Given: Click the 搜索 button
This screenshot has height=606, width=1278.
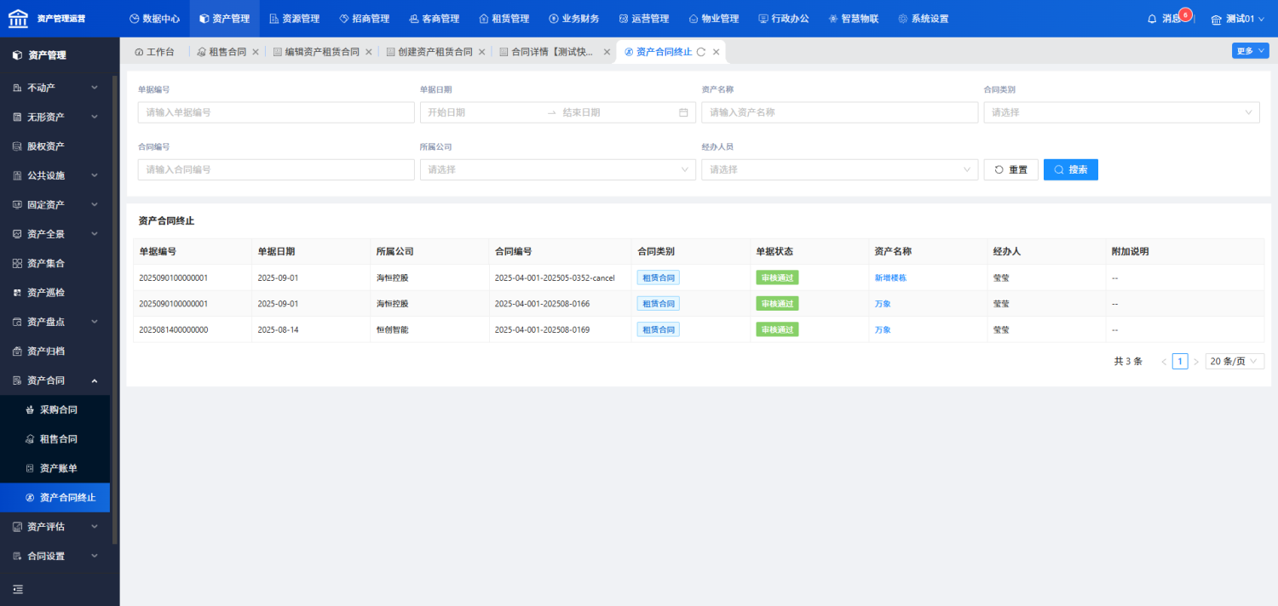Looking at the screenshot, I should click(x=1071, y=169).
